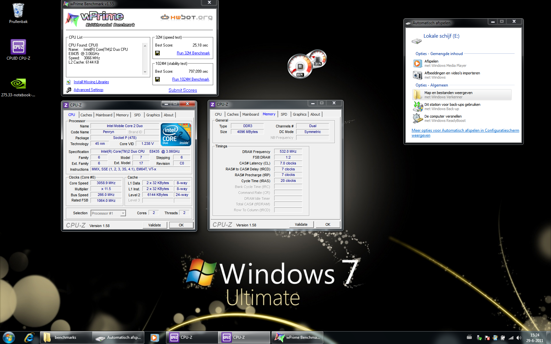Click the memory usage small gadget dial
The image size is (551, 344).
pos(317,58)
